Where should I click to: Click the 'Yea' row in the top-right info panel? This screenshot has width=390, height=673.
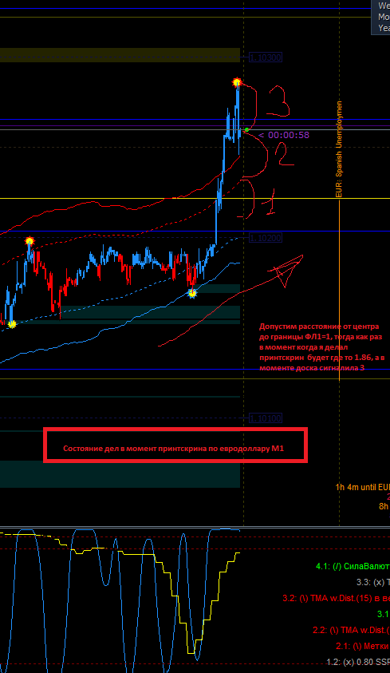click(x=384, y=27)
